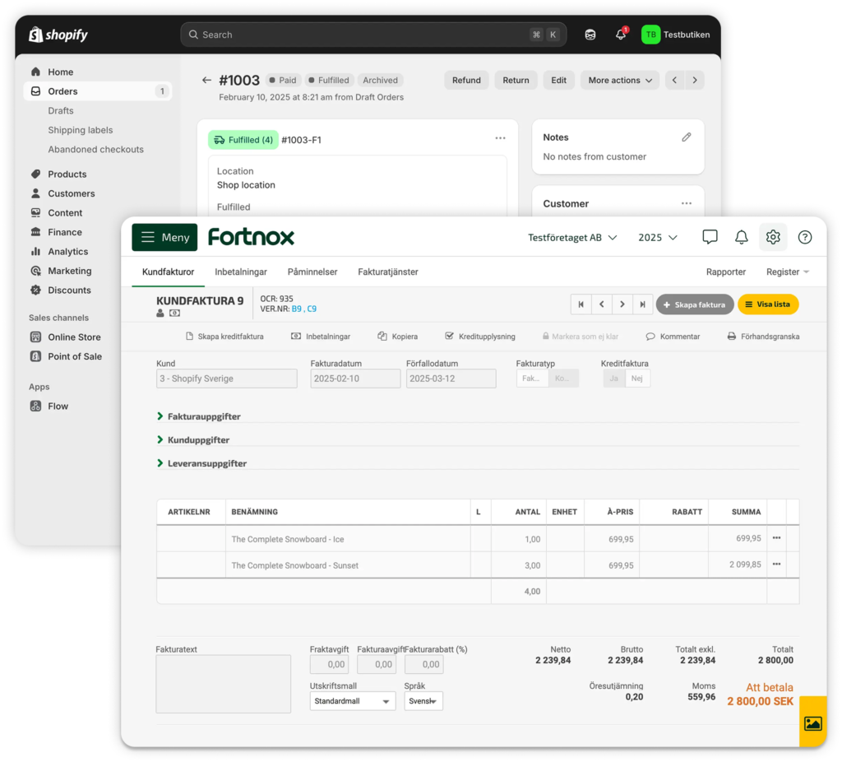Select Nej for Kreditfaktura
This screenshot has width=842, height=762.
[x=637, y=376]
